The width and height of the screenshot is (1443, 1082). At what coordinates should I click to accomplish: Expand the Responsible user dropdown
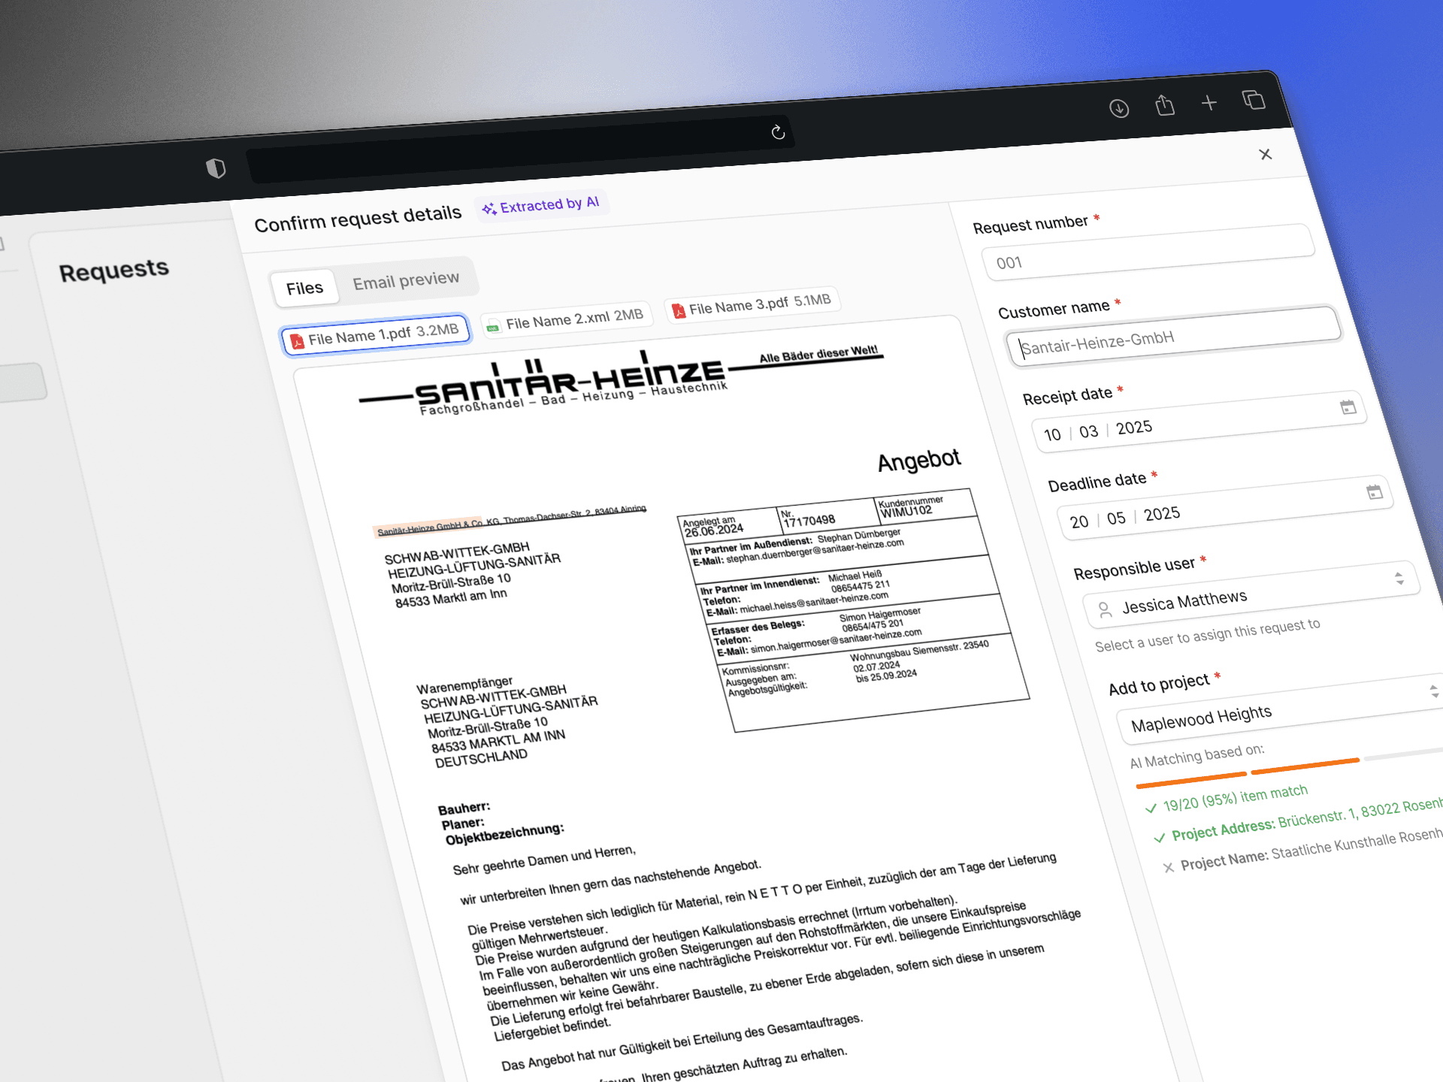click(x=1399, y=578)
